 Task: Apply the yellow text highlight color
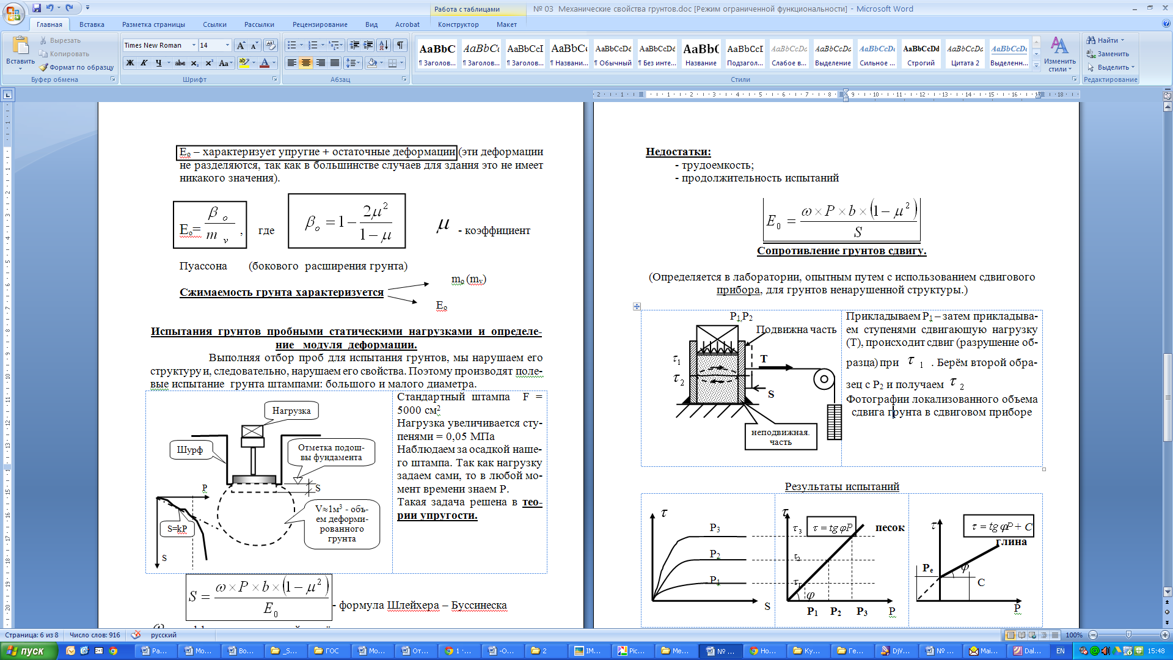tap(244, 63)
